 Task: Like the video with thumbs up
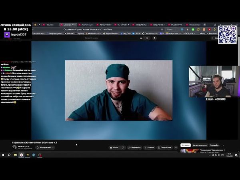coord(114,147)
